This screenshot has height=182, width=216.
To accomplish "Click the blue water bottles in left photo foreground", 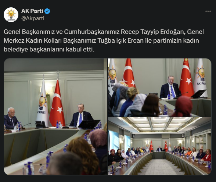I will pos(29,168).
